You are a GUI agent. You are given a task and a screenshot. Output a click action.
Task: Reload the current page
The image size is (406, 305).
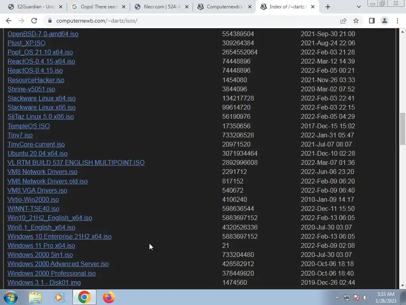point(34,21)
